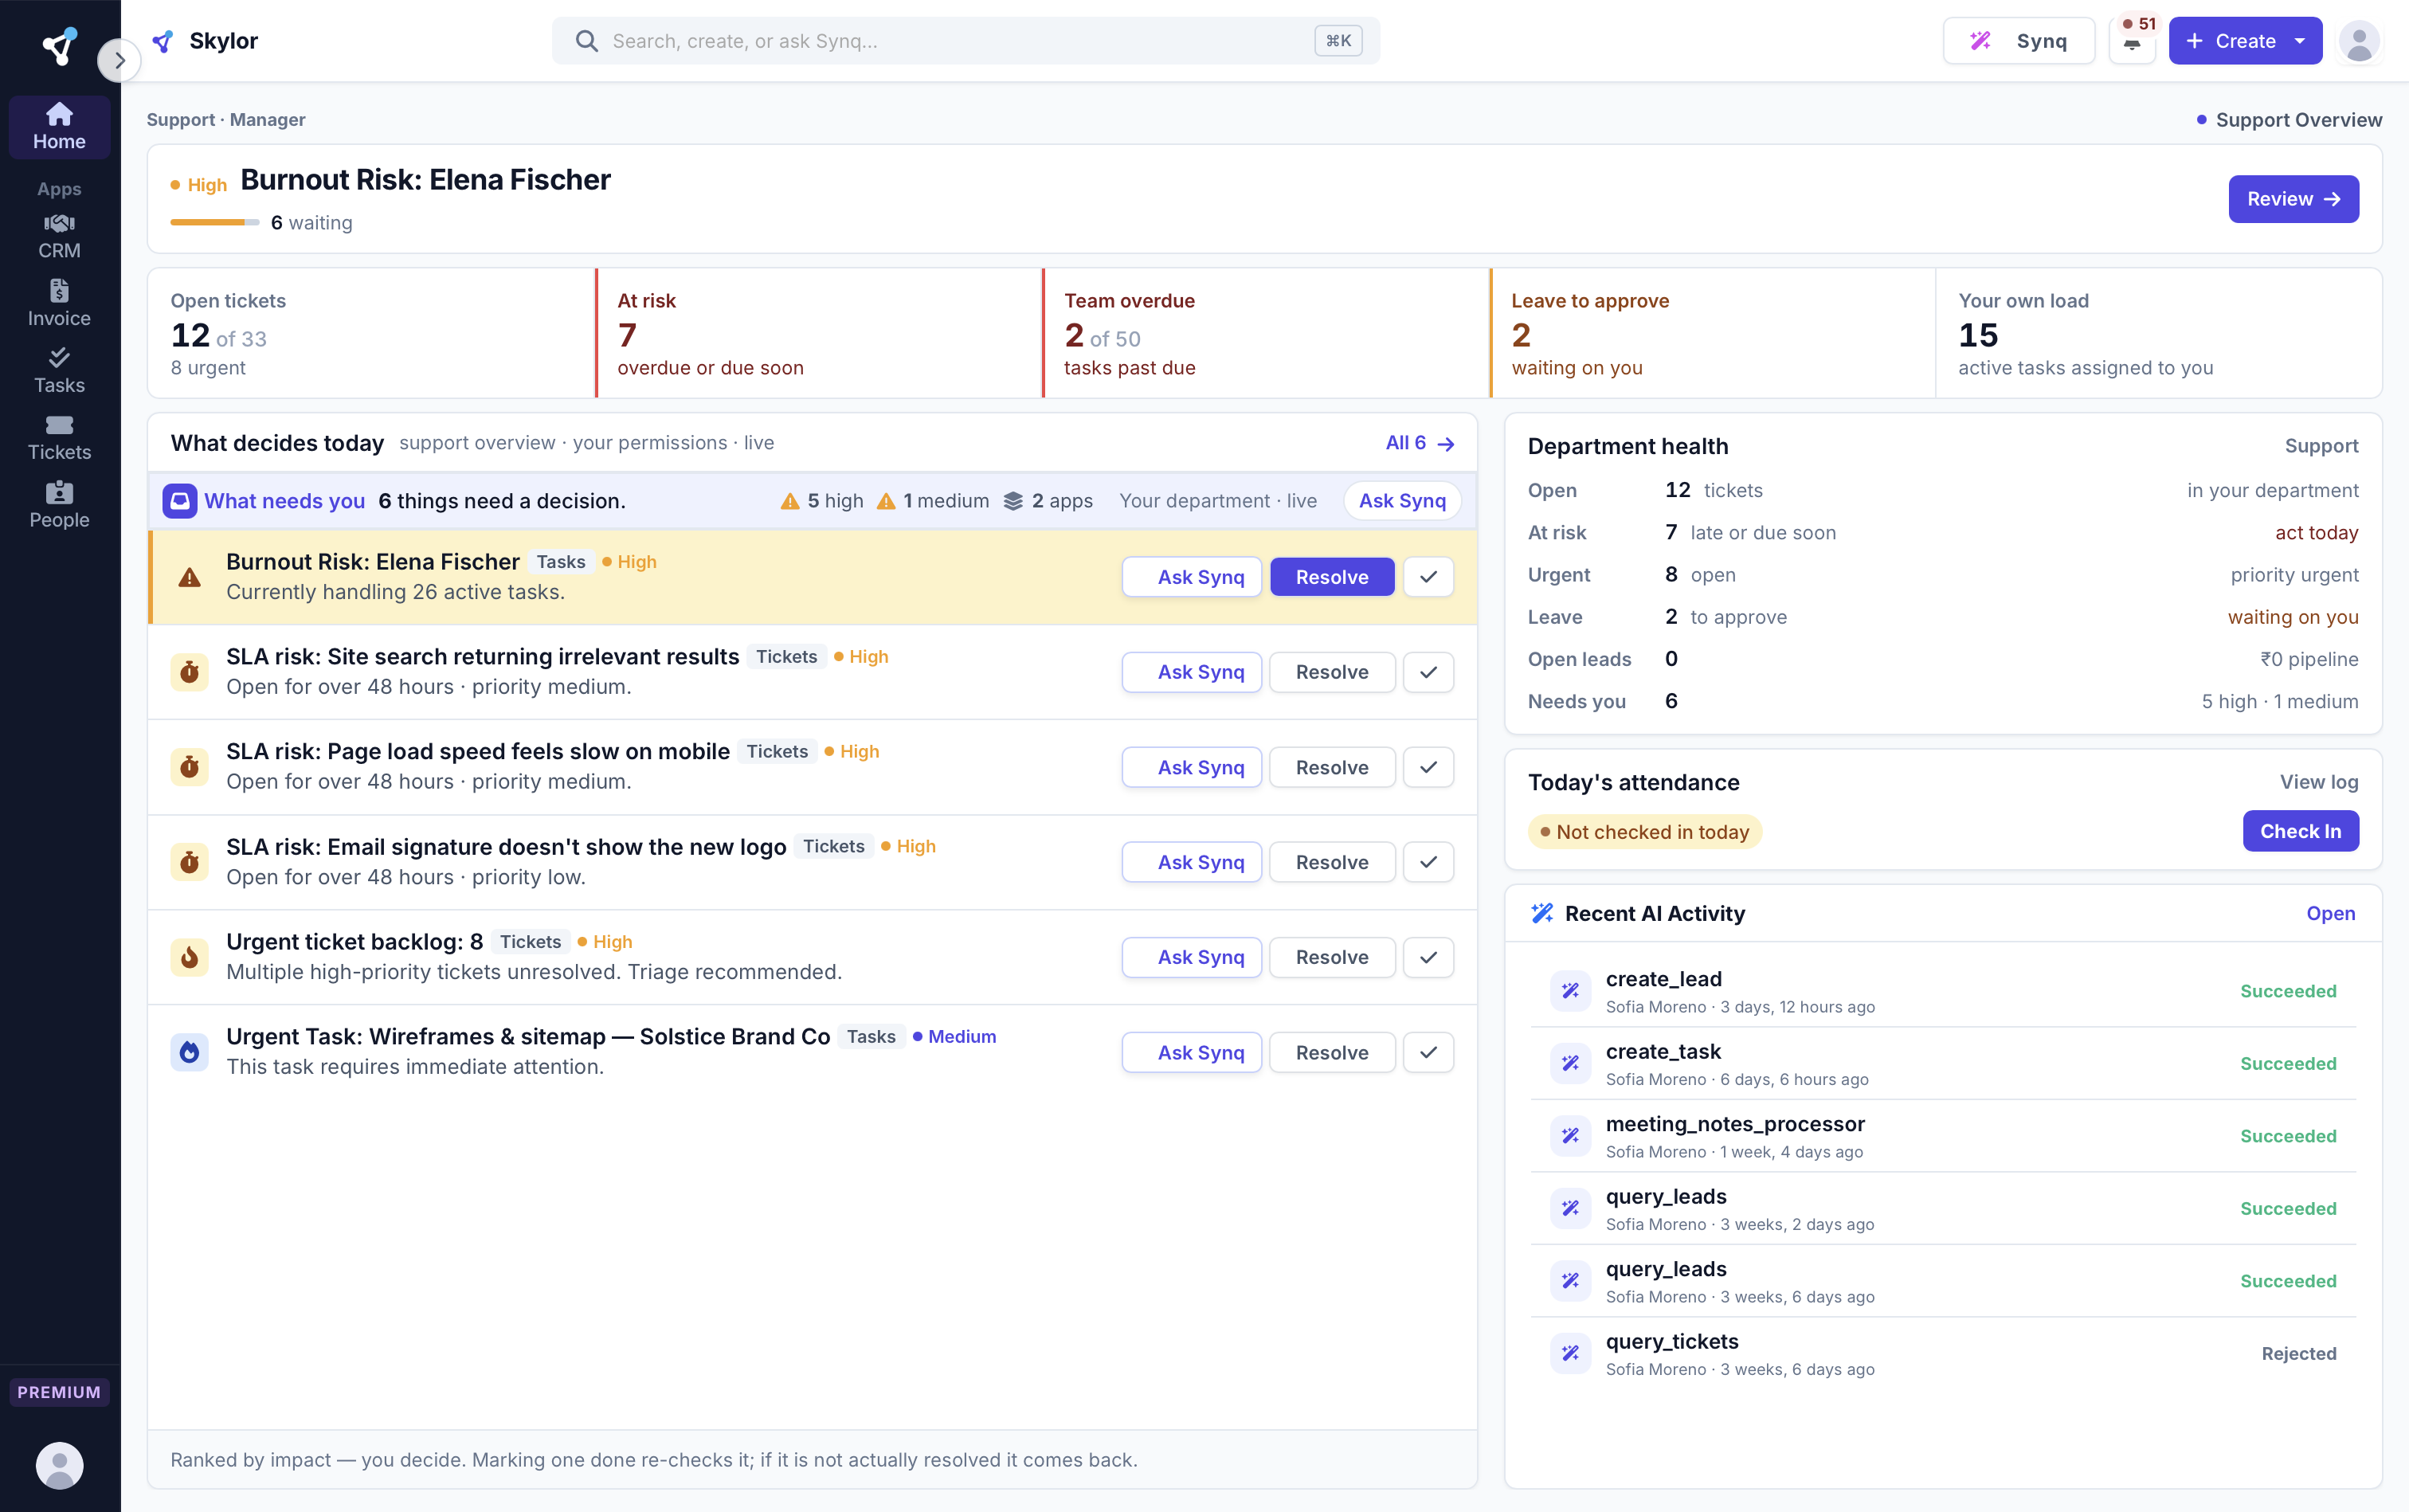The image size is (2409, 1512).
Task: Open the Invoice app icon
Action: [x=59, y=304]
